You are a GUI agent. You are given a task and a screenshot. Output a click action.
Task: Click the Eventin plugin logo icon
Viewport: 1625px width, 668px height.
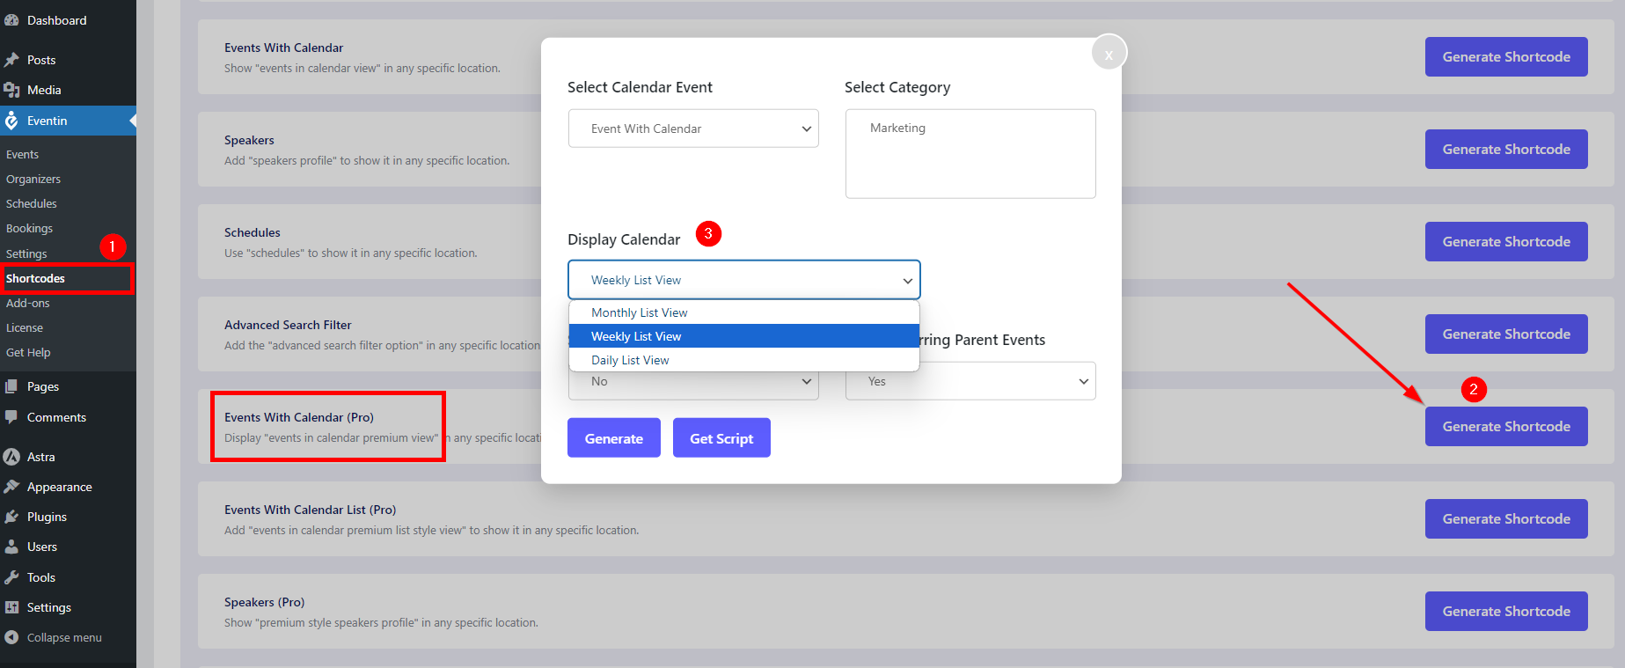coord(11,121)
